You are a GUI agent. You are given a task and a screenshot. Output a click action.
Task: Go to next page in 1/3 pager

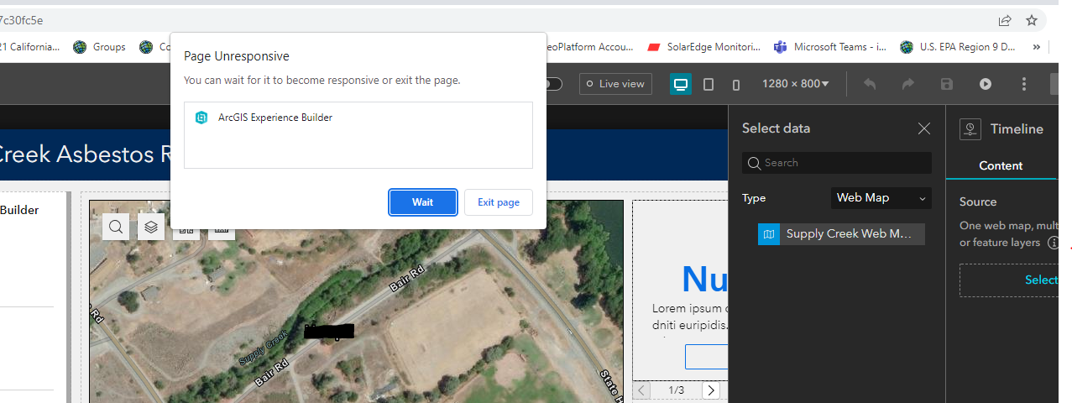(711, 390)
